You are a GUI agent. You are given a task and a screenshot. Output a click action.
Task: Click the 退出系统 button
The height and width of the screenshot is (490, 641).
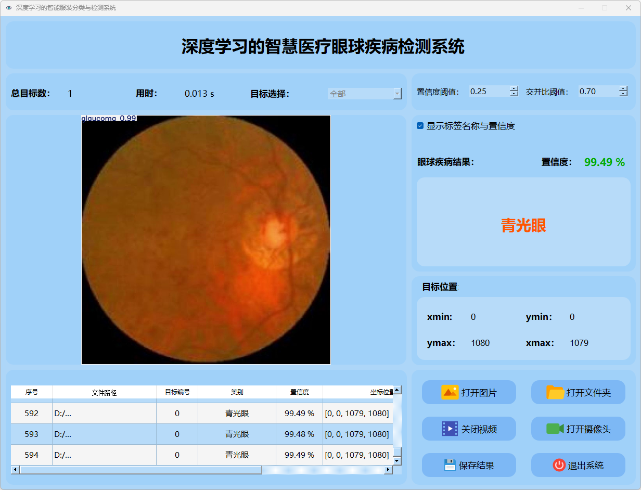click(x=578, y=465)
